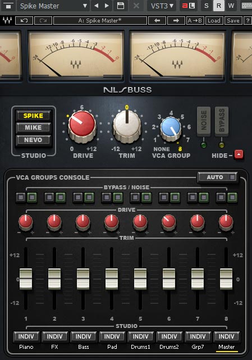Viewport: 252px width, 360px height.
Task: Click the INDIV button above Bass
Action: point(83,336)
